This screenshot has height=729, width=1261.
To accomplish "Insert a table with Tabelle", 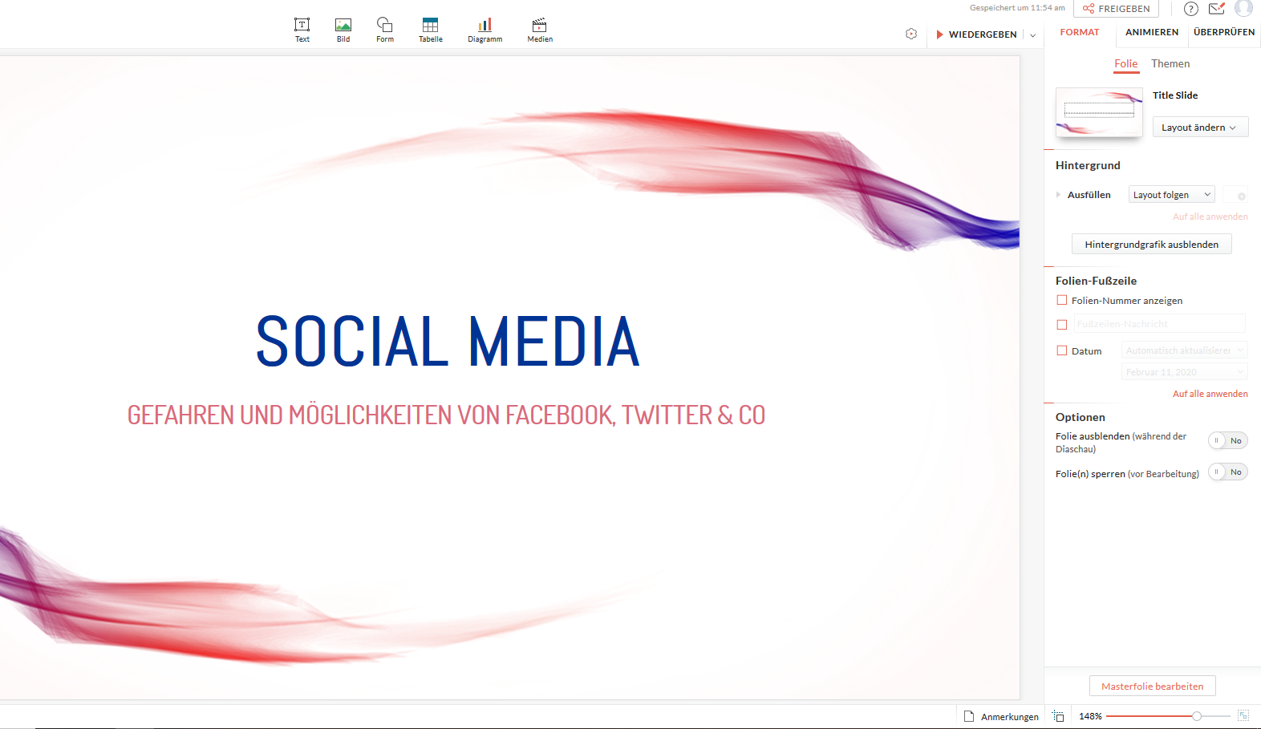I will [431, 30].
